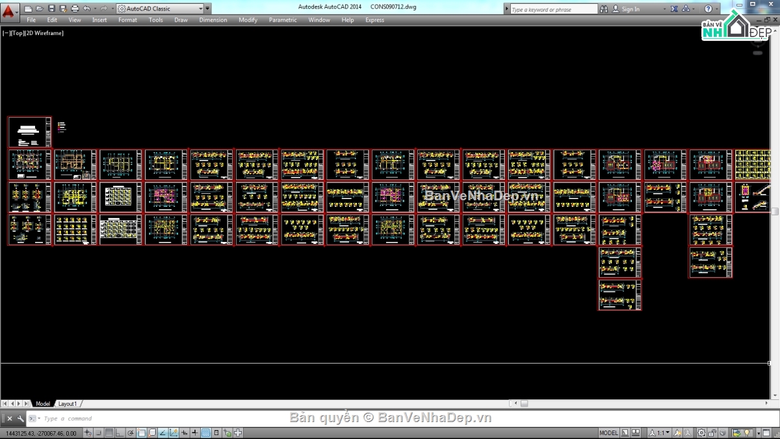
Task: Click the binoculars search icon
Action: [x=604, y=9]
